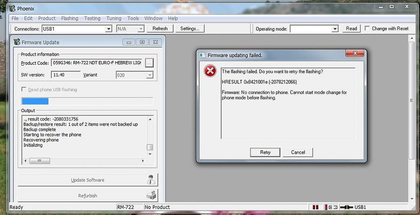Click the USB1 status bar text

coord(360,207)
